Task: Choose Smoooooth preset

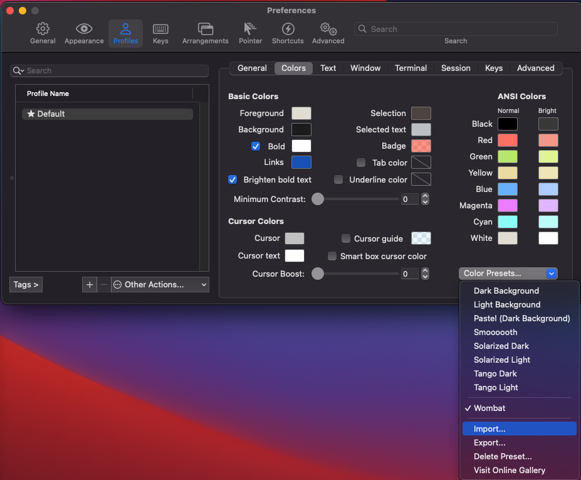Action: [519, 332]
